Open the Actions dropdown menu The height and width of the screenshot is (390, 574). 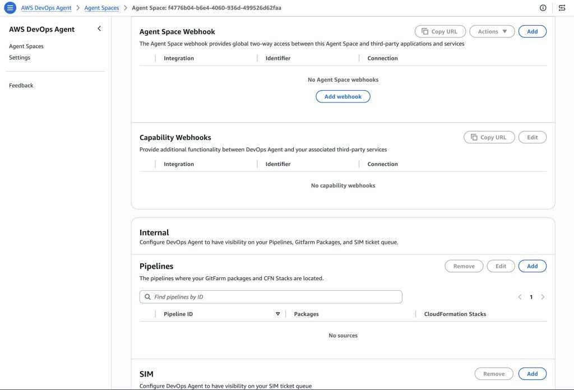pos(492,32)
